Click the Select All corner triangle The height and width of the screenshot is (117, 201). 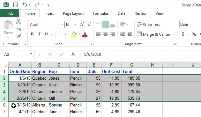point(5,65)
